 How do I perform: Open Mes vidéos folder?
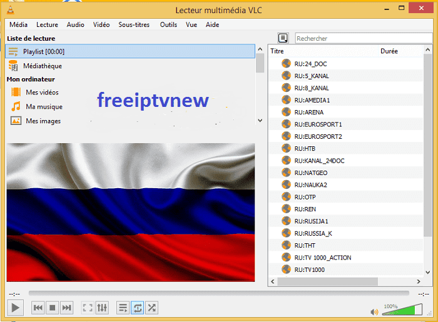tap(42, 92)
